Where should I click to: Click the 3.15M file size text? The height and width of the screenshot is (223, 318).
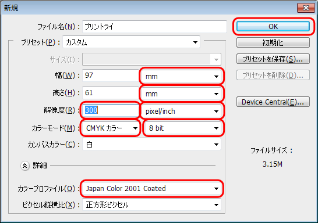(x=272, y=164)
